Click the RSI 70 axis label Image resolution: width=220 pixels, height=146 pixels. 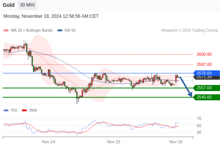pos(199,119)
